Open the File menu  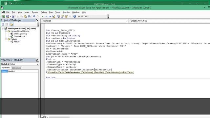point(8,12)
